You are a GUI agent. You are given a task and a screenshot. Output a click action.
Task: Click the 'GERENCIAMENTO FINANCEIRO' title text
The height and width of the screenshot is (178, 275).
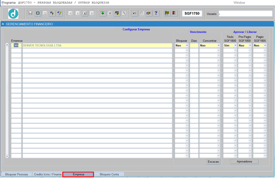29,24
